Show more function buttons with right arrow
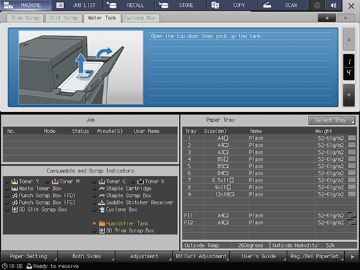360x270 pixels. tap(352, 257)
